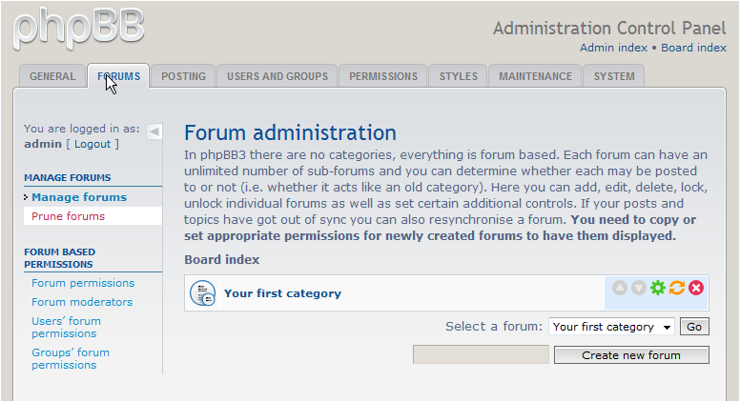Screen dimensions: 740x402
Task: Click the red delete forum icon
Action: 696,288
